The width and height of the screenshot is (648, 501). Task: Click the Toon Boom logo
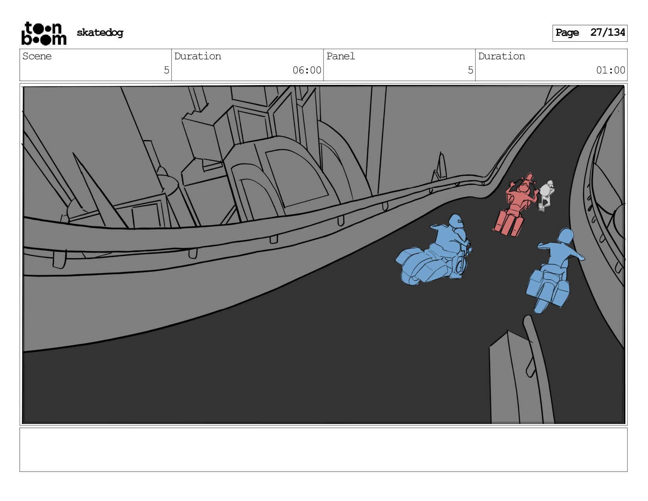44,33
